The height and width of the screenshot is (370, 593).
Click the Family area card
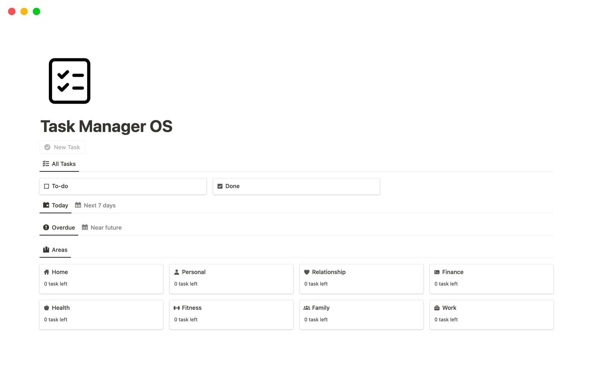(361, 314)
